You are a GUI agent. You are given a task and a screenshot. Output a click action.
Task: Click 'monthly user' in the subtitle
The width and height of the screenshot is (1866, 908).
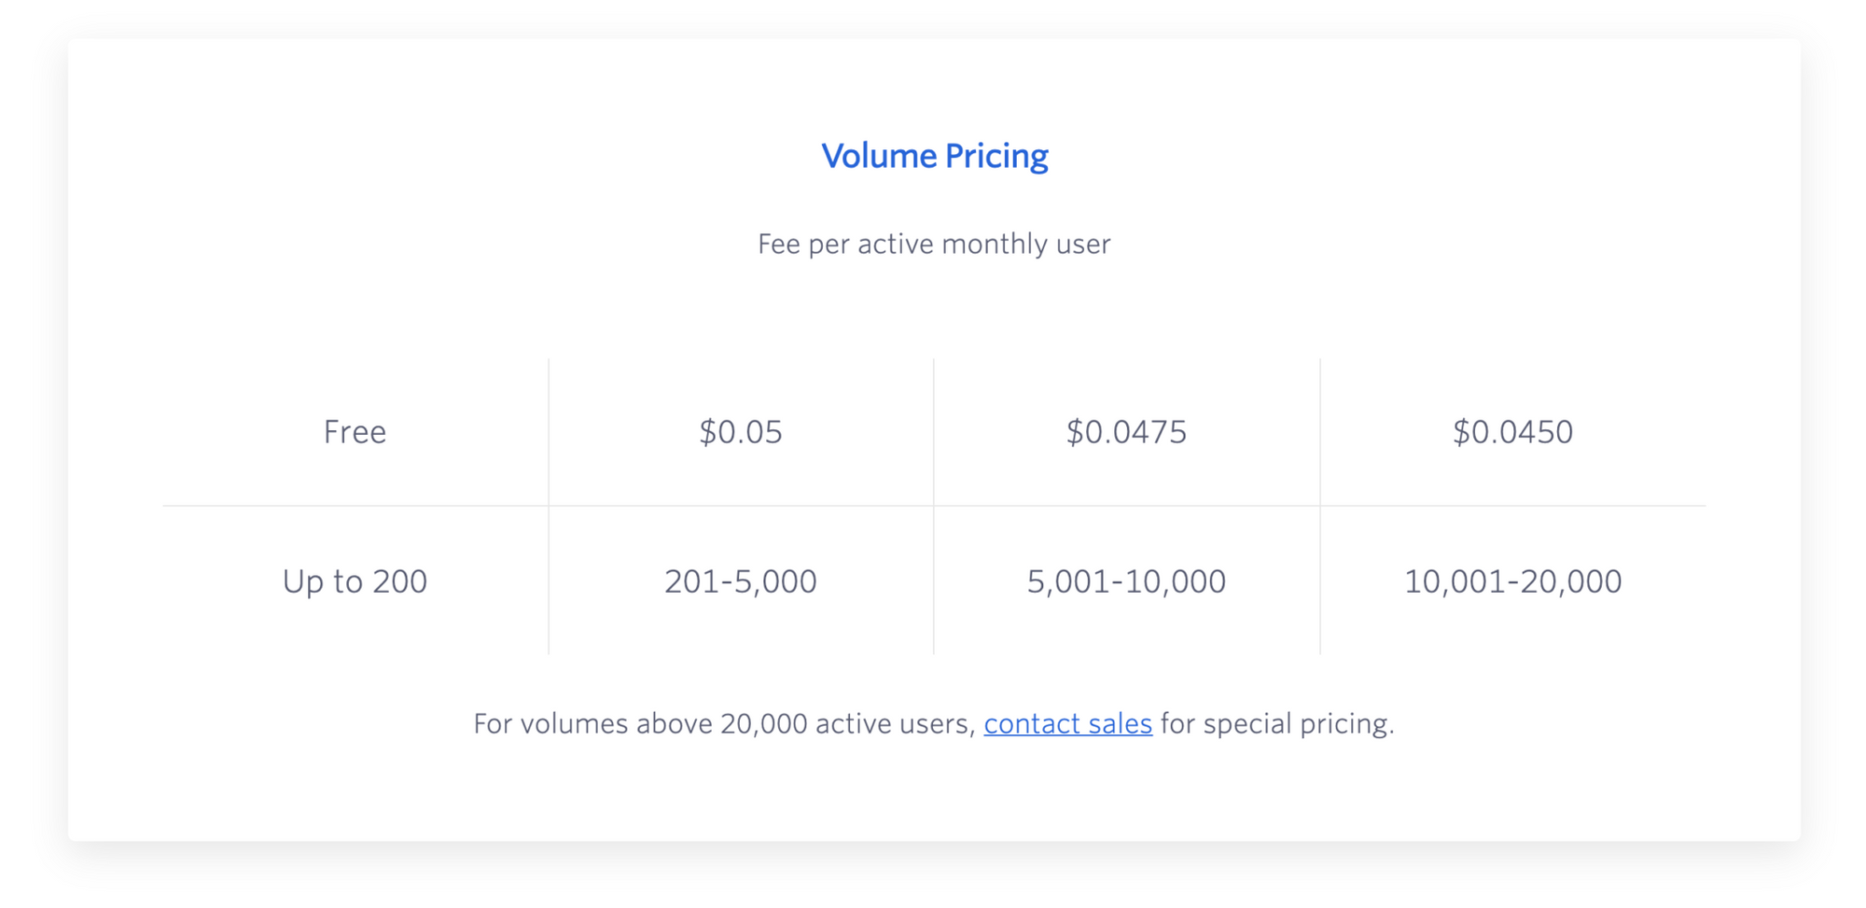tap(1026, 244)
